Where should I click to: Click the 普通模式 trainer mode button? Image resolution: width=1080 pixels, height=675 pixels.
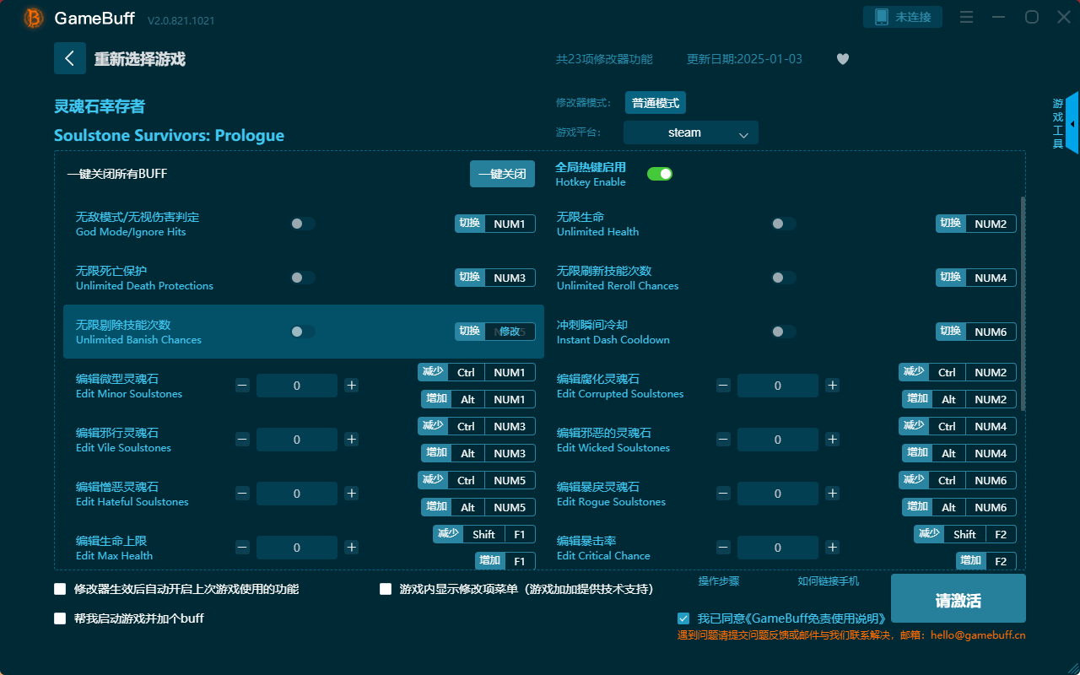[656, 103]
